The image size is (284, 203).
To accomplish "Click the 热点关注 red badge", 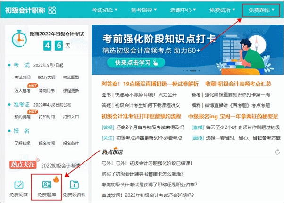I will 23,165.
